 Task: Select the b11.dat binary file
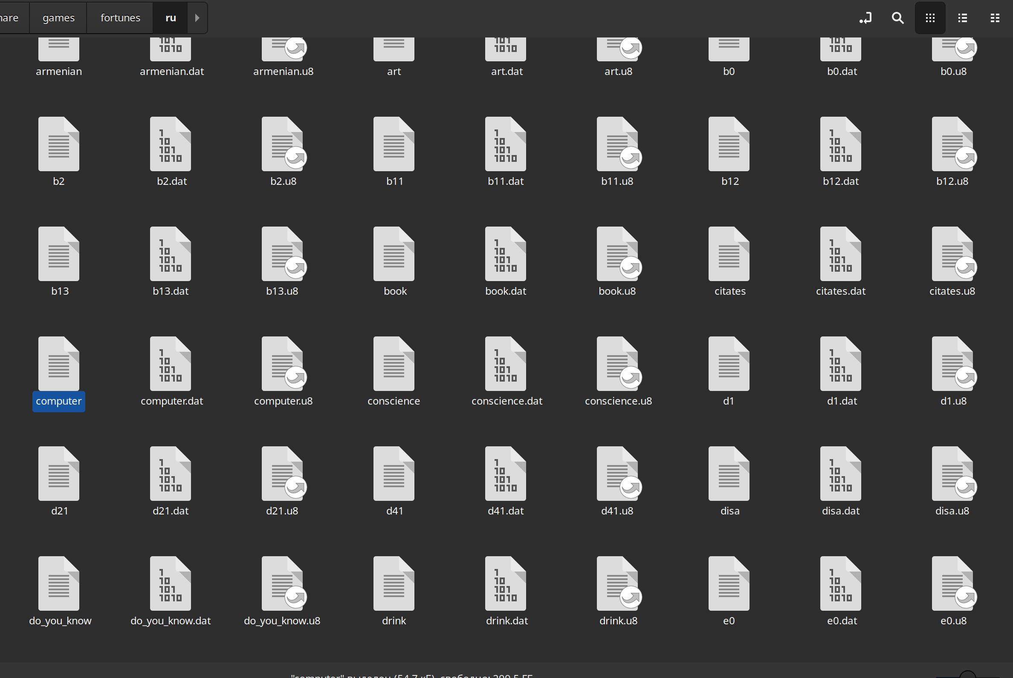pyautogui.click(x=506, y=144)
